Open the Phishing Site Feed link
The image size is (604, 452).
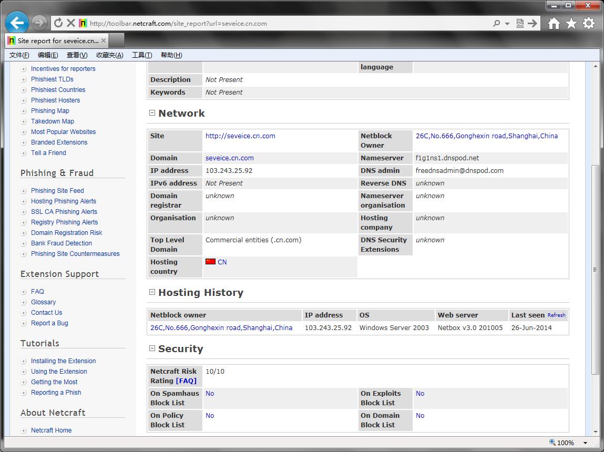point(57,191)
